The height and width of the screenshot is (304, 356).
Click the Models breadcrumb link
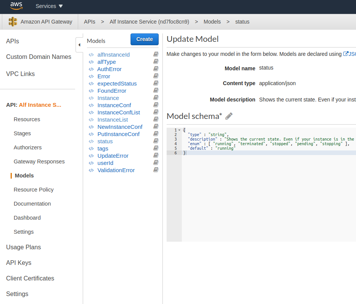(x=212, y=22)
